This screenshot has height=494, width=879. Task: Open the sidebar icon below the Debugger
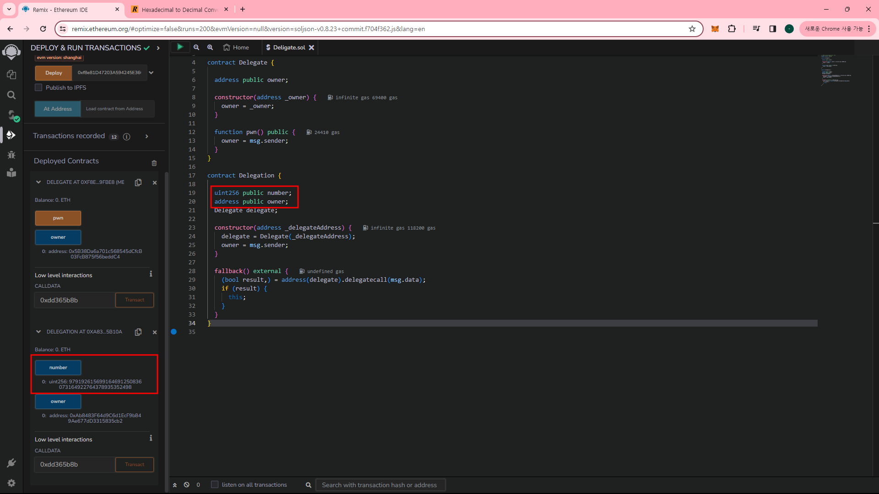click(x=11, y=172)
